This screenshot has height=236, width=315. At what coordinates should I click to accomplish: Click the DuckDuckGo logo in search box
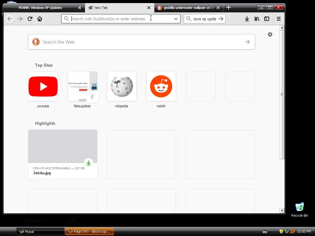click(x=36, y=42)
